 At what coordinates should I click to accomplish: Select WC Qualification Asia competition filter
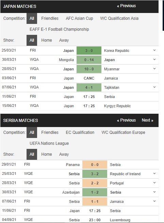coord(119,18)
